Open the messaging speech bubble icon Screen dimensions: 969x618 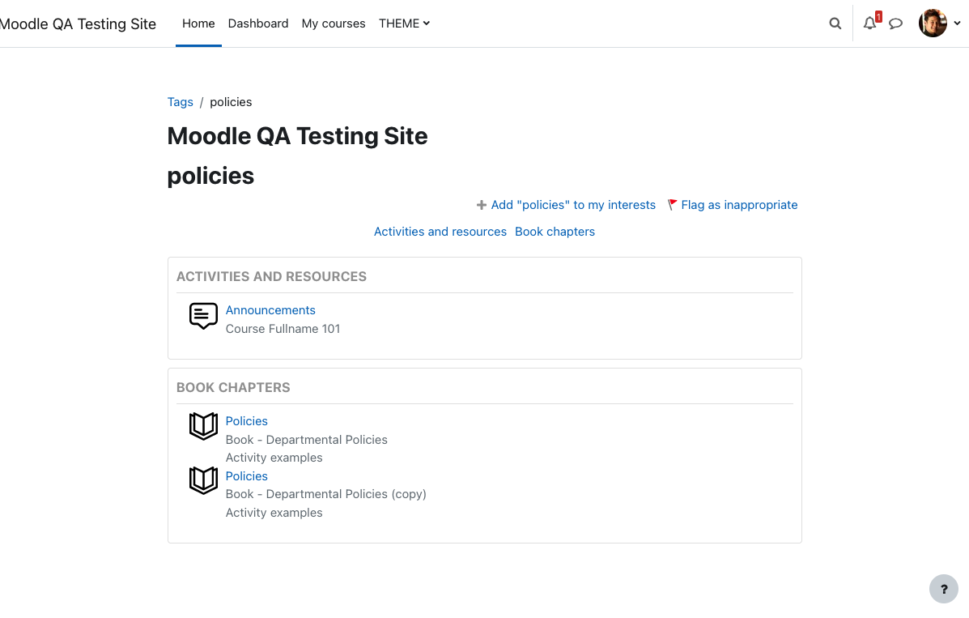click(x=895, y=23)
